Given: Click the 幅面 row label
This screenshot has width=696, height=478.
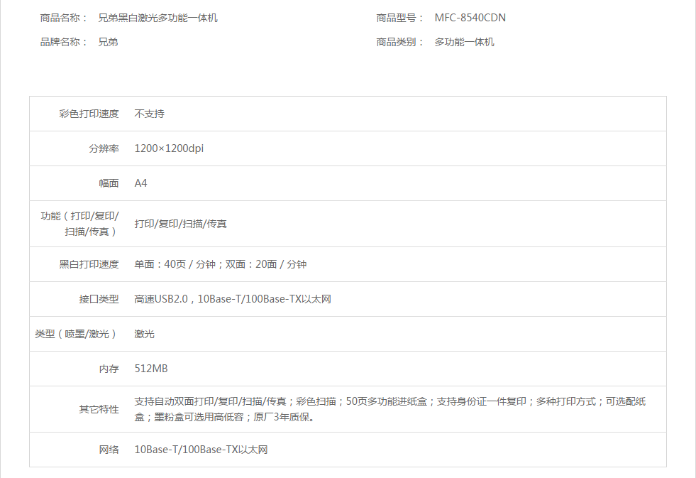Looking at the screenshot, I should tap(109, 183).
